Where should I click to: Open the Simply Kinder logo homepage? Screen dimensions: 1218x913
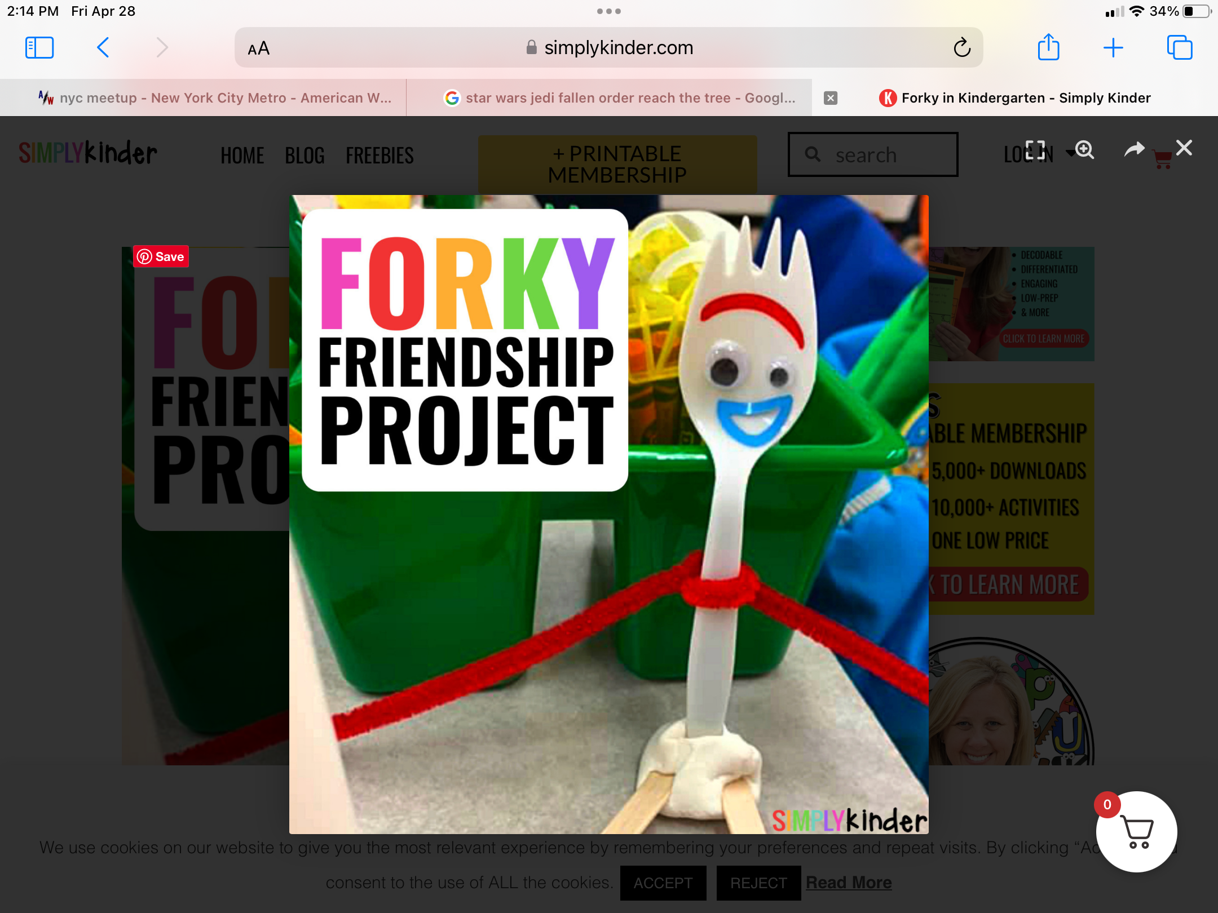point(88,153)
